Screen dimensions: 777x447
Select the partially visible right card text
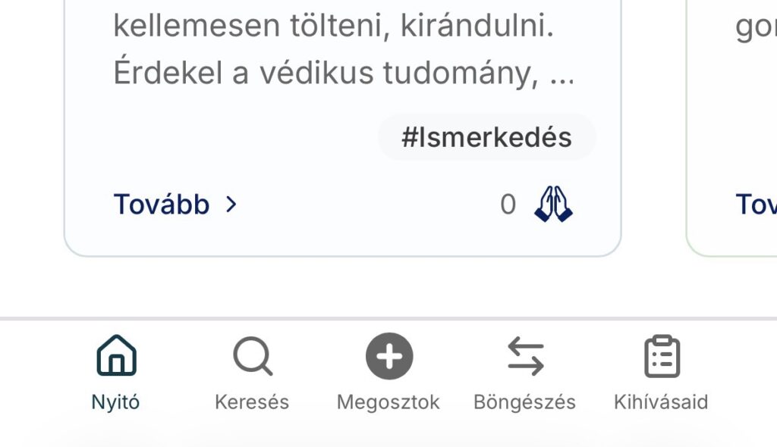point(756,27)
